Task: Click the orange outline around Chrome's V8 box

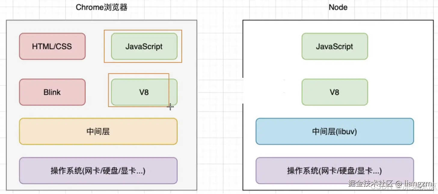Action: (109, 90)
